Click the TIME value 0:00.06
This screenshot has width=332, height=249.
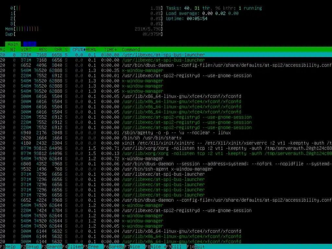[x=110, y=164]
